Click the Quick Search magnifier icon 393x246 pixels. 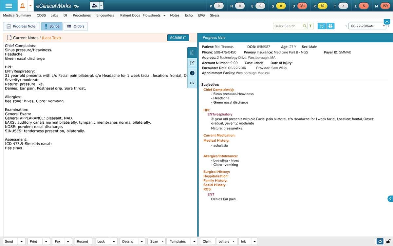(305, 26)
